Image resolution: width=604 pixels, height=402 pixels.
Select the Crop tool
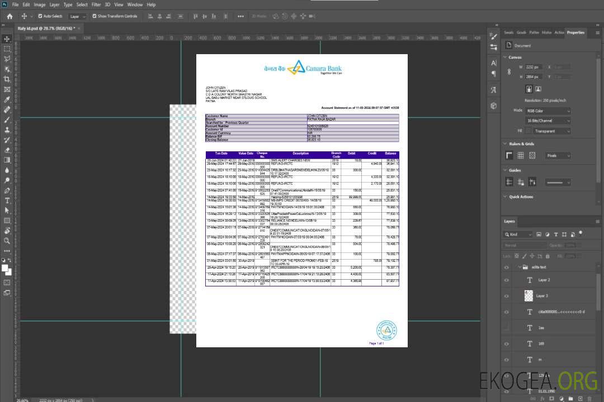point(7,79)
